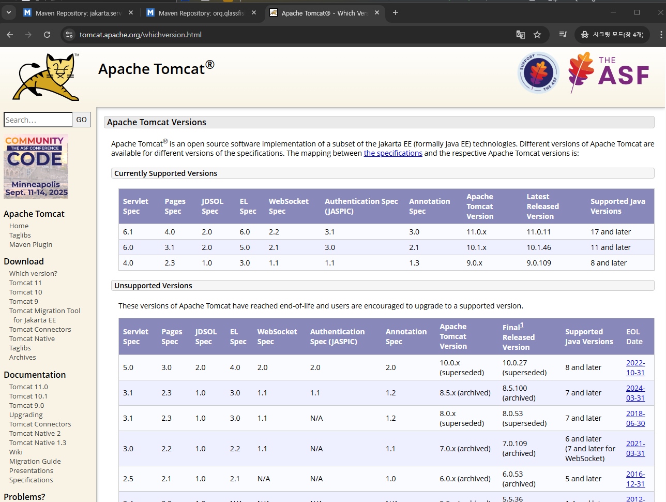
Task: Open the Community Code conference banner
Action: 36,167
